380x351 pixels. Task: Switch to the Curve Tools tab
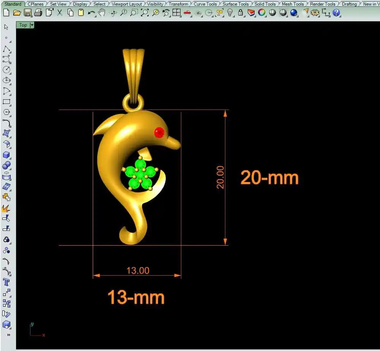(205, 4)
